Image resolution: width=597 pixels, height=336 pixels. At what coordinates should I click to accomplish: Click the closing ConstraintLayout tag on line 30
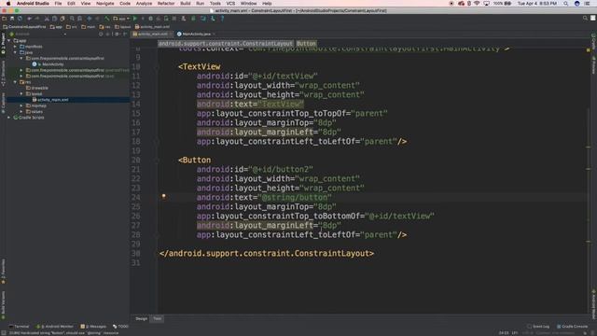coord(267,253)
